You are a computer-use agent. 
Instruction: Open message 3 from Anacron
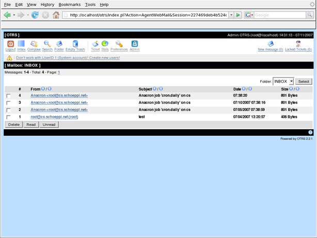click(59, 103)
